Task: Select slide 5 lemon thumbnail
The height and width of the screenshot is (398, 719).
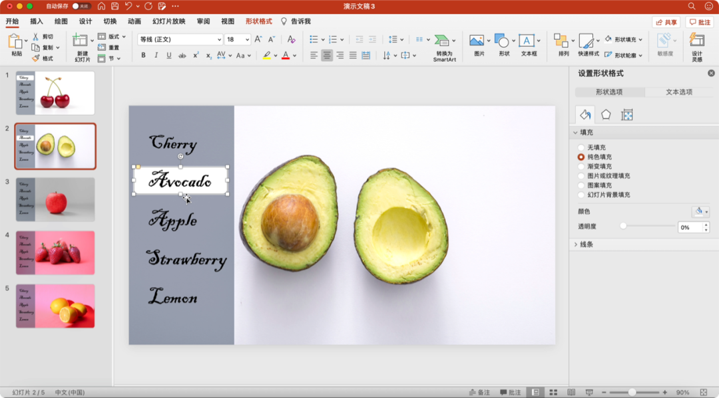Action: (x=55, y=306)
